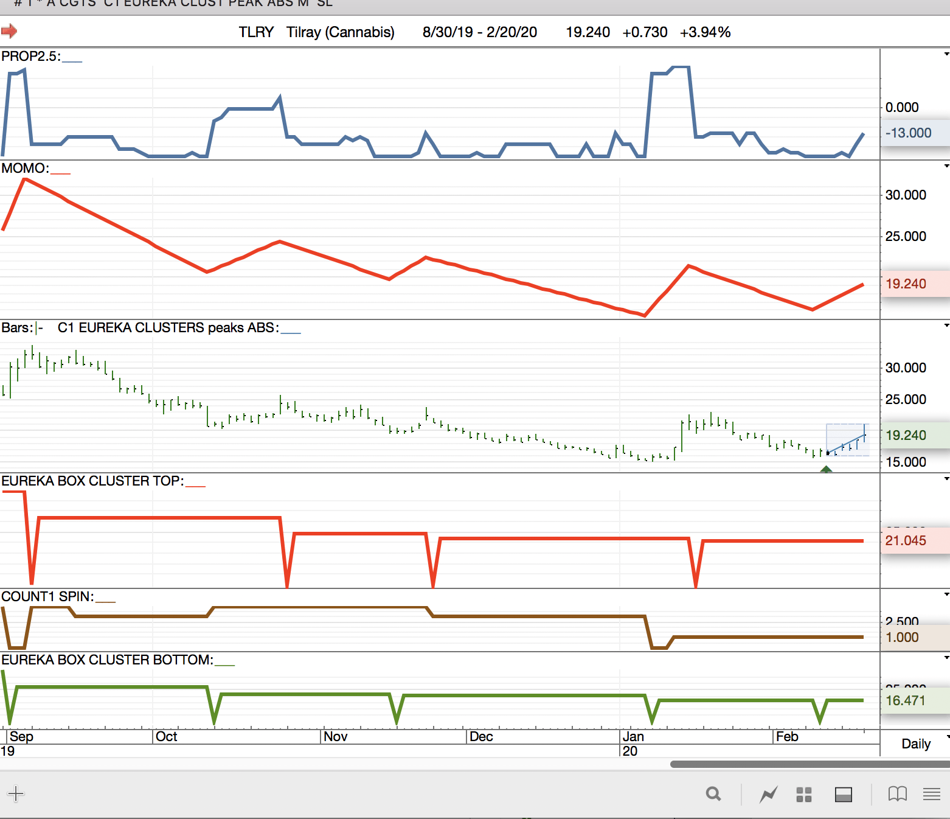
Task: Click the PROP2.5 indicator label
Action: [30, 56]
